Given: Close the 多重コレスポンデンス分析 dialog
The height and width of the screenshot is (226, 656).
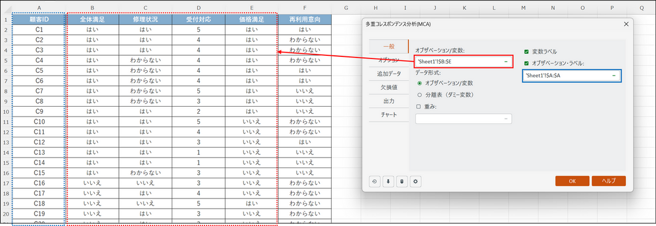Looking at the screenshot, I should pyautogui.click(x=625, y=24).
